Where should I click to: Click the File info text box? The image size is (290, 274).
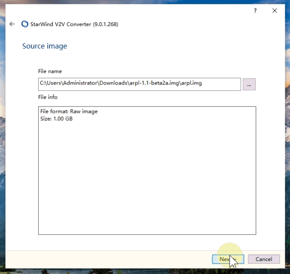coord(147,170)
